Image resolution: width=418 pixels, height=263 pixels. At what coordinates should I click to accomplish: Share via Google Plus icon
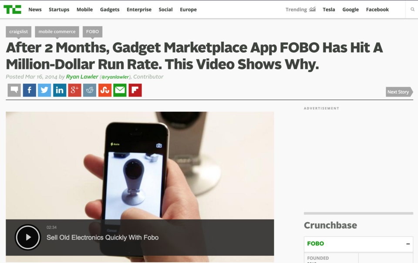(x=74, y=90)
